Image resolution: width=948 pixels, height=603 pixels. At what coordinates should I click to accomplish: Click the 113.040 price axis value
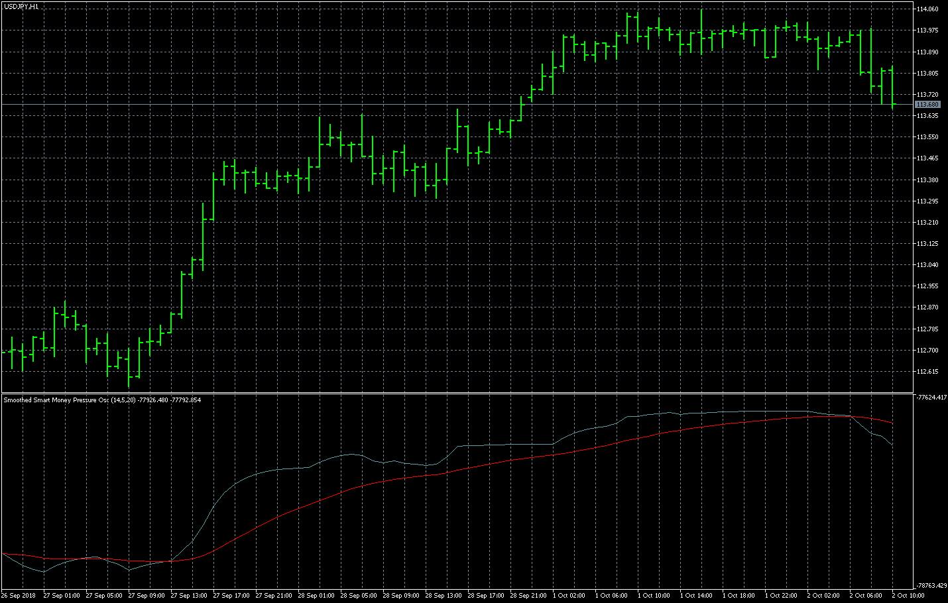(927, 265)
